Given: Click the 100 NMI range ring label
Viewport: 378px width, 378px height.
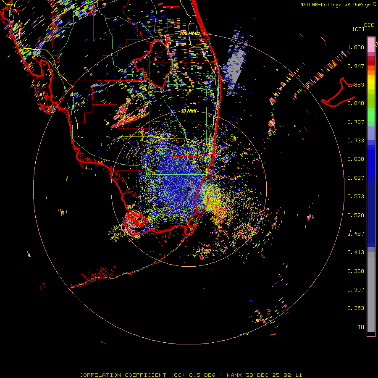Looking at the screenshot, I should point(189,33).
